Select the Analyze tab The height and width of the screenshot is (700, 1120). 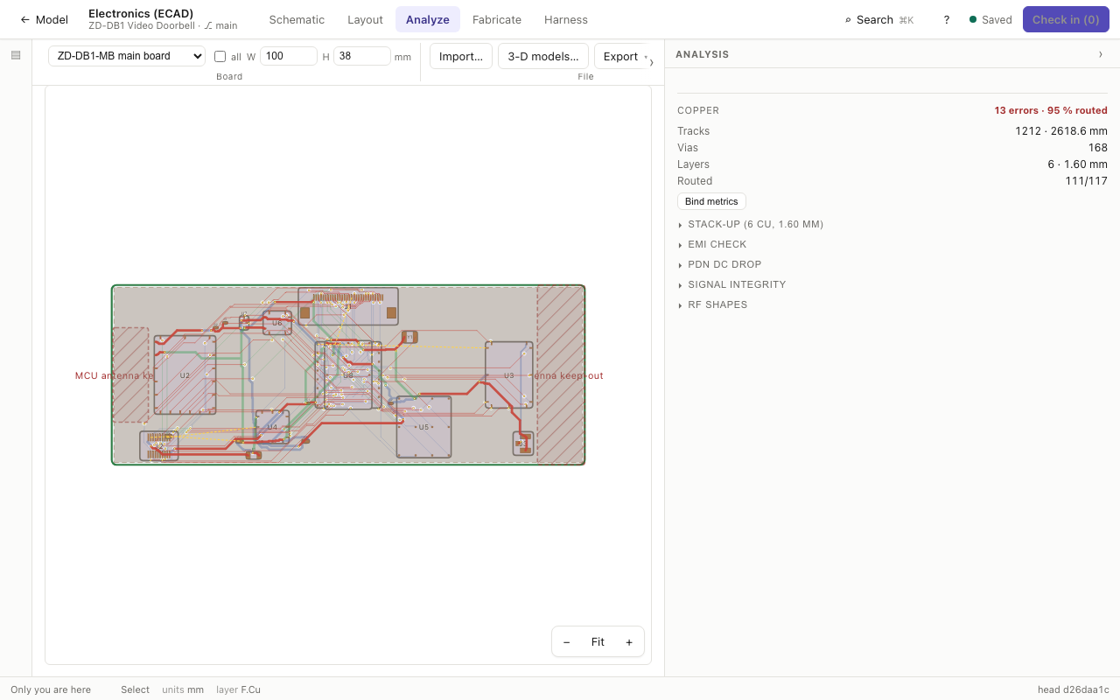428,19
